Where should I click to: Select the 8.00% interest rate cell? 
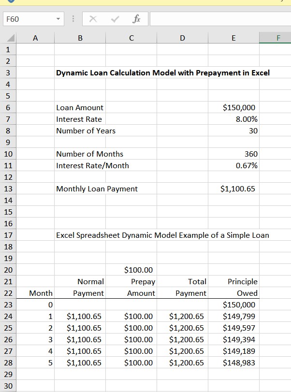pyautogui.click(x=233, y=119)
